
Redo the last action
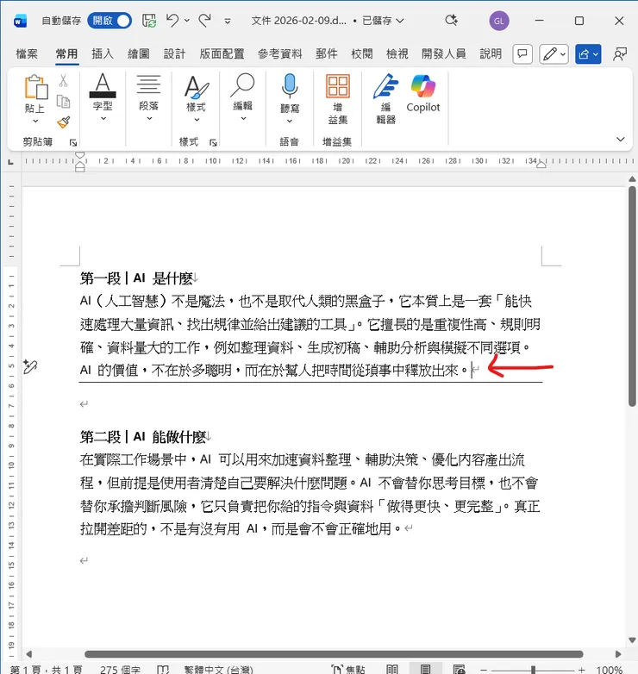pyautogui.click(x=205, y=20)
